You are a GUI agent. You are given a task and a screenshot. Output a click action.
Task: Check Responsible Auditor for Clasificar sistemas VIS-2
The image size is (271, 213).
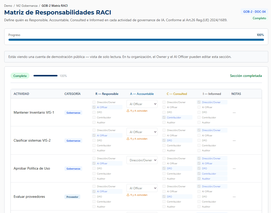tap(94, 151)
